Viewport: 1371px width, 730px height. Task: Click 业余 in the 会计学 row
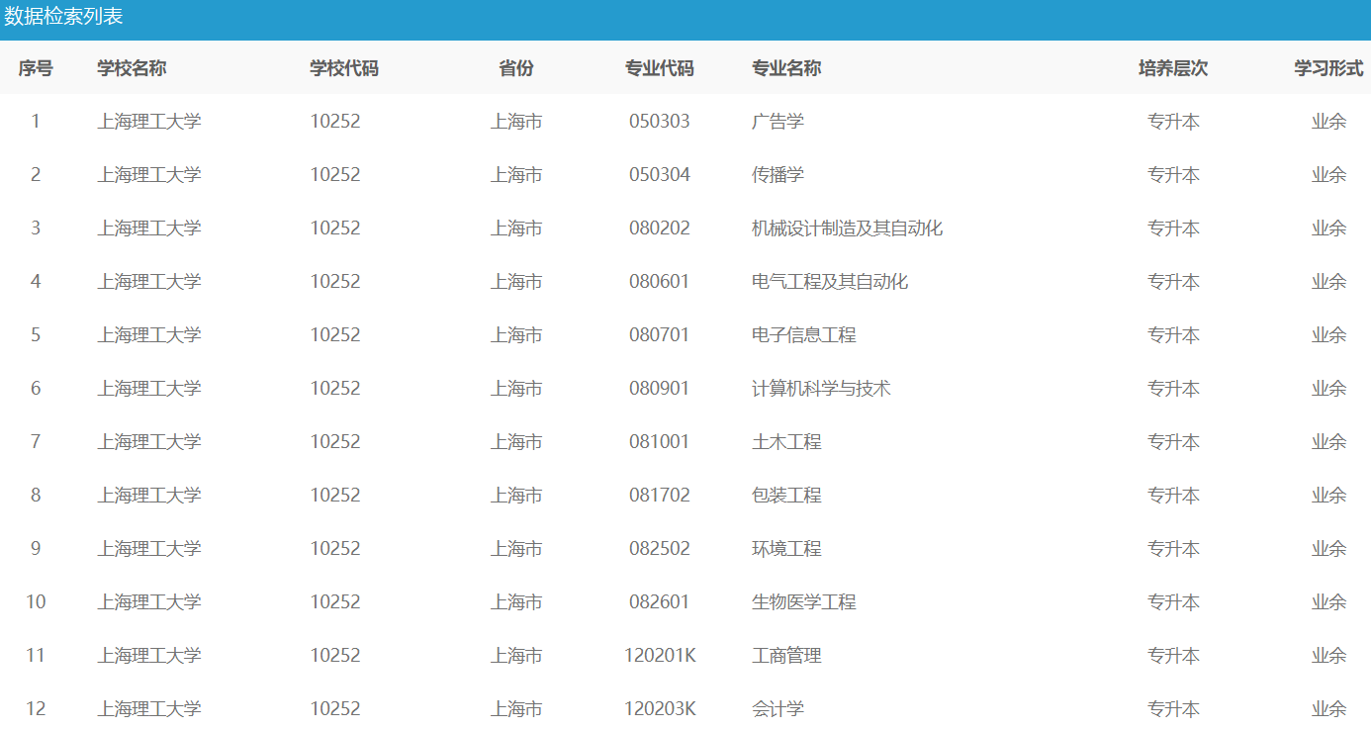pyautogui.click(x=1329, y=709)
